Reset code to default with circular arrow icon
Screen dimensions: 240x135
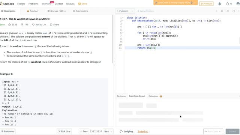228,11
